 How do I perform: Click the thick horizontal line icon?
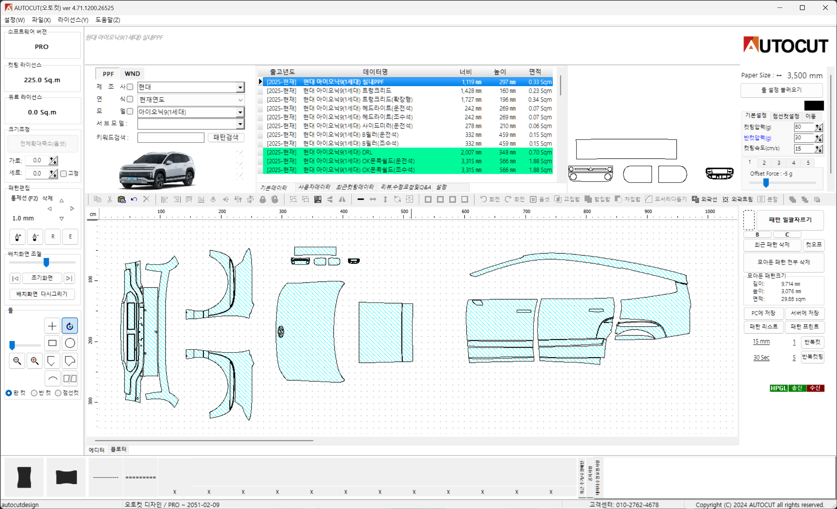[361, 199]
